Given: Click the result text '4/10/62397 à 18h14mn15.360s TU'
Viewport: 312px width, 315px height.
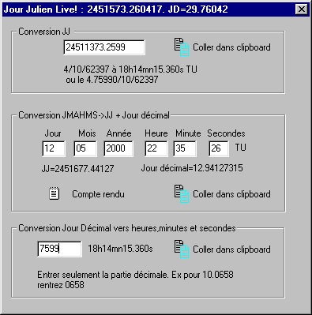Looking at the screenshot, I should [x=130, y=69].
